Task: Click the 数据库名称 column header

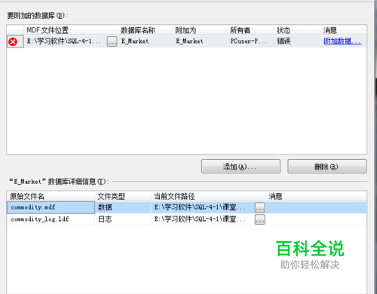Action: (145, 30)
